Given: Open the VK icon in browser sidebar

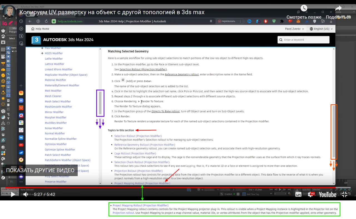Looking at the screenshot, I should [21, 137].
